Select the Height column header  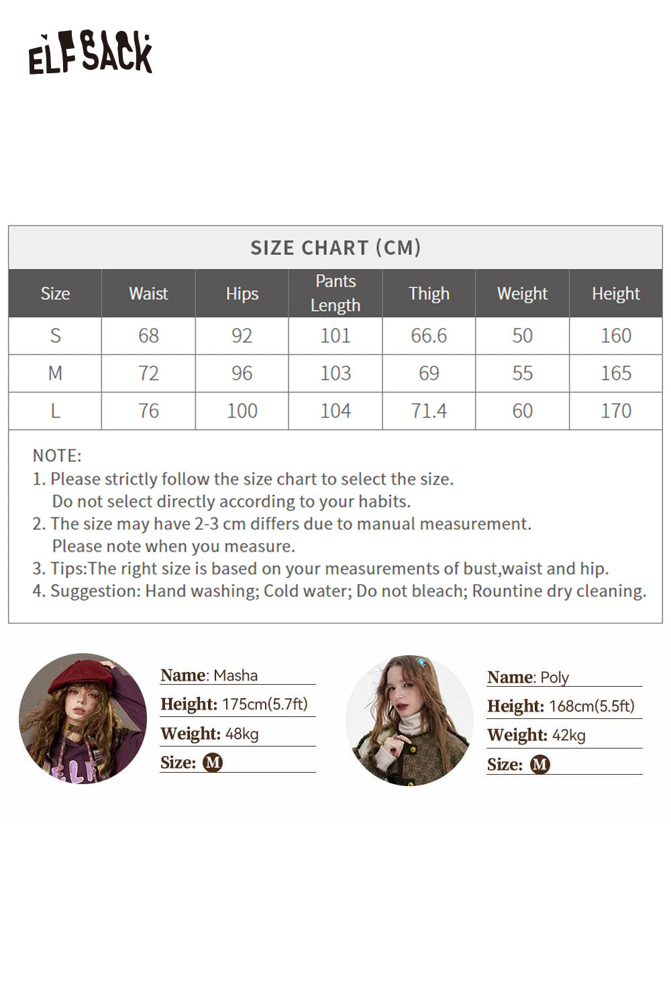pos(616,293)
